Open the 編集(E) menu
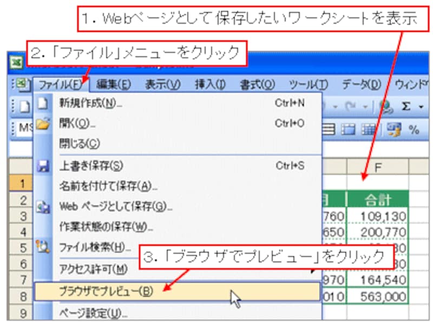Image resolution: width=433 pixels, height=324 pixels. point(114,85)
